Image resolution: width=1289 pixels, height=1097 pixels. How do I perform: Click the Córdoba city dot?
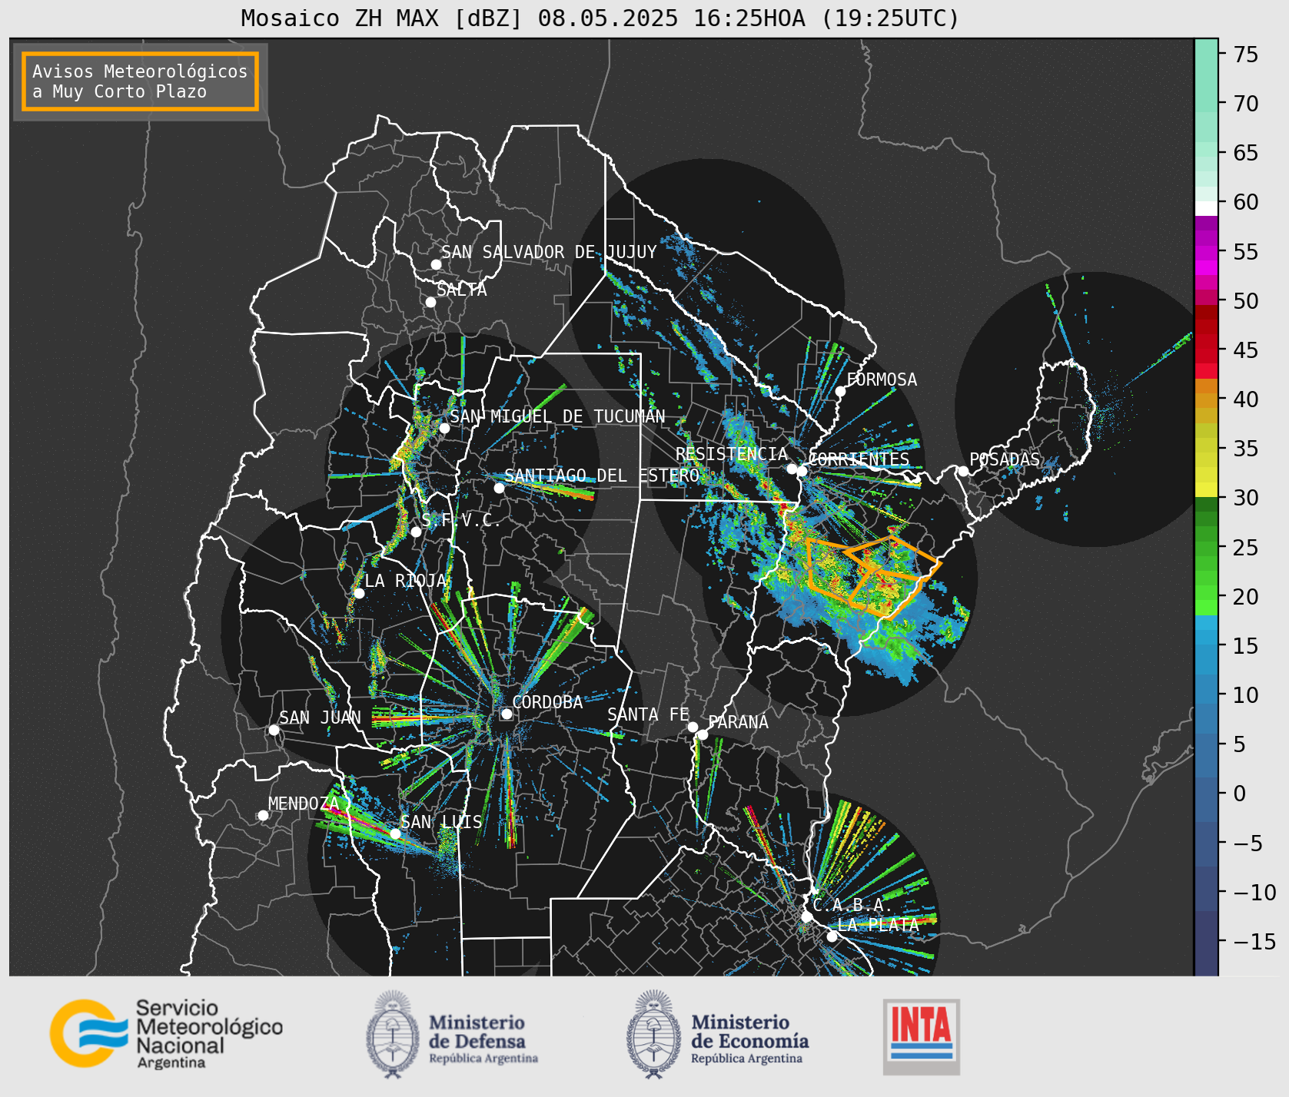tap(507, 714)
